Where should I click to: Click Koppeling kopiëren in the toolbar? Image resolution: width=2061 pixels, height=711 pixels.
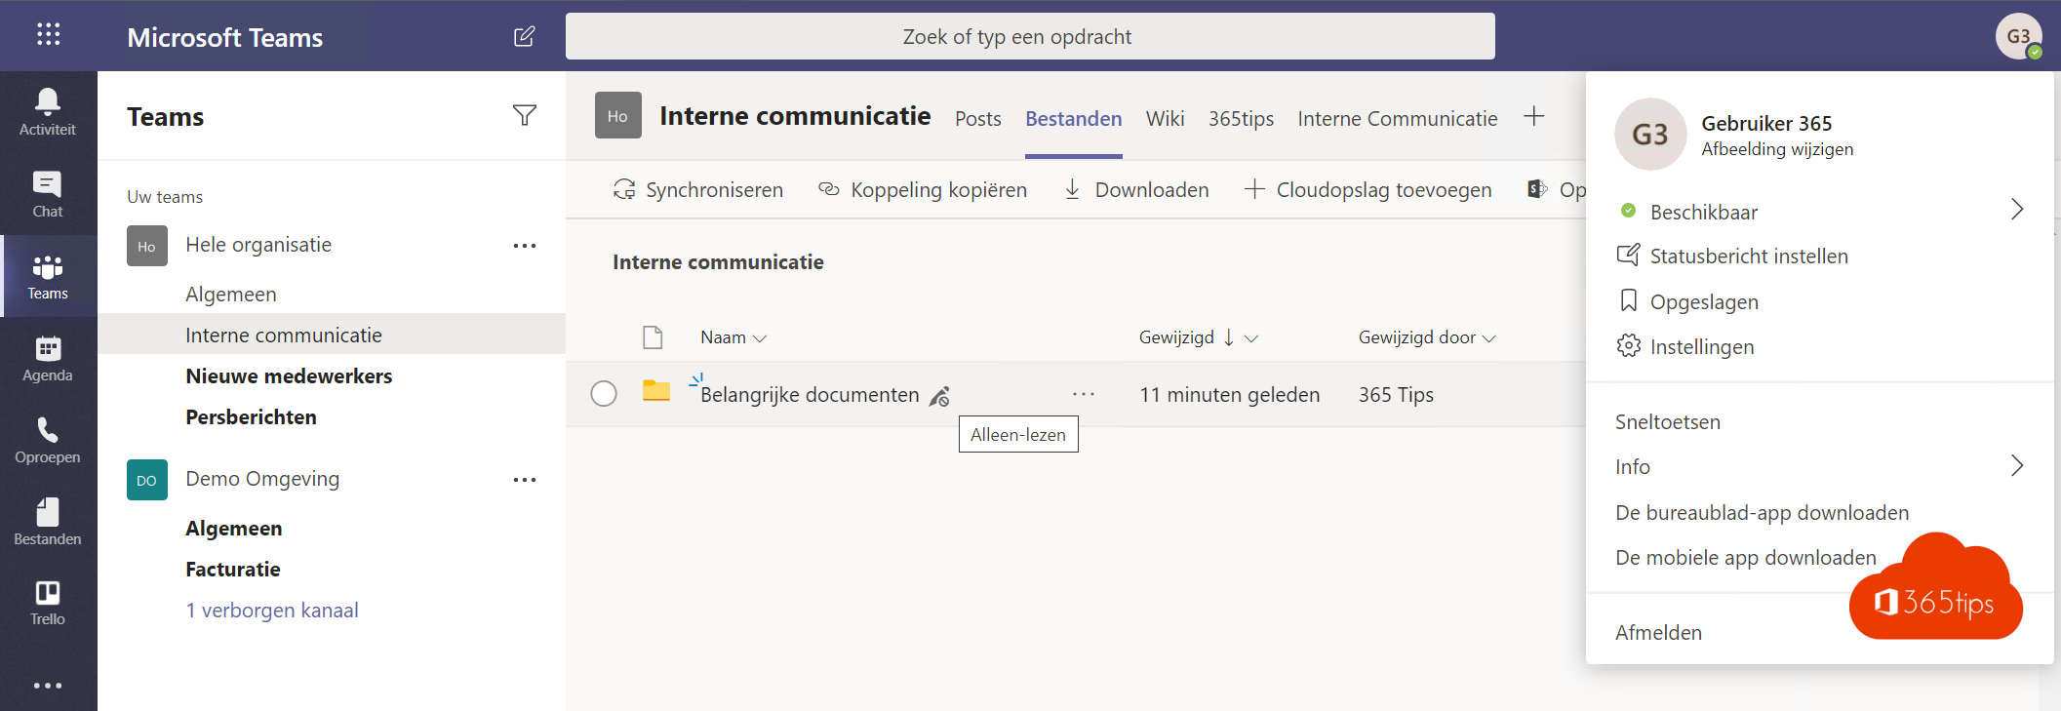[x=923, y=189]
